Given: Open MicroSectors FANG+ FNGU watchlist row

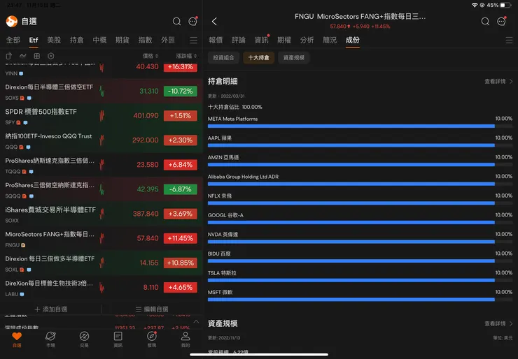Looking at the screenshot, I should (x=101, y=238).
